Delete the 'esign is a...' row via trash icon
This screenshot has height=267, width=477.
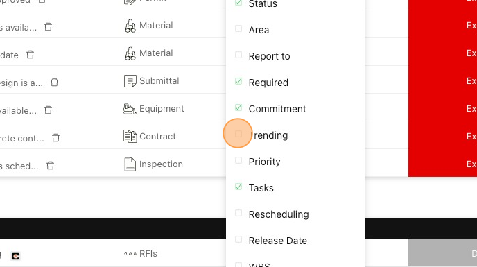click(x=55, y=83)
